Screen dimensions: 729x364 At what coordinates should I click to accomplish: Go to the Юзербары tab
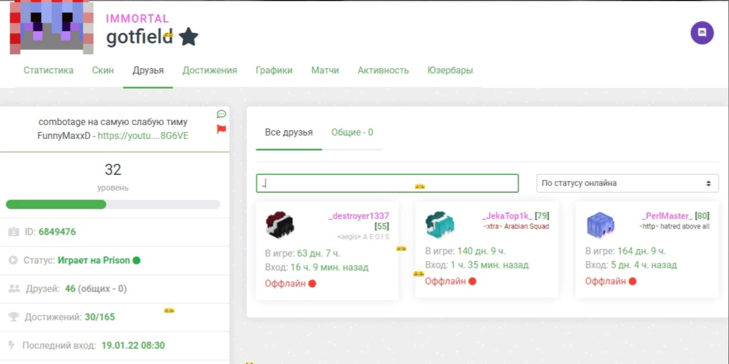point(450,70)
